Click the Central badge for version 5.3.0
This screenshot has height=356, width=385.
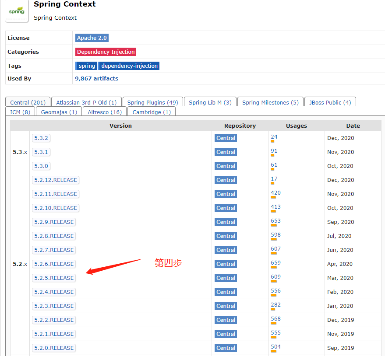click(226, 166)
